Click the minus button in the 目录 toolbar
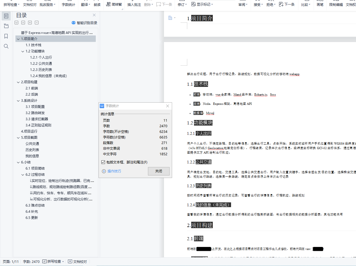The image size is (356, 266). click(x=37, y=23)
